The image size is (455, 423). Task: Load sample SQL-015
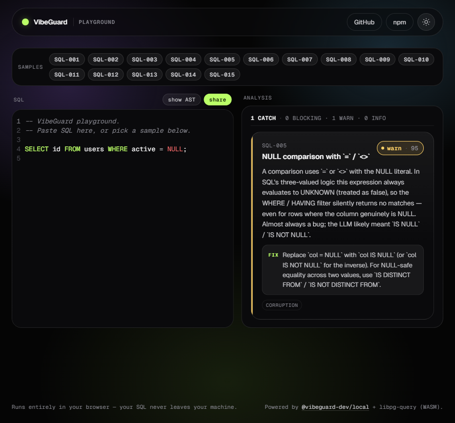pos(222,75)
